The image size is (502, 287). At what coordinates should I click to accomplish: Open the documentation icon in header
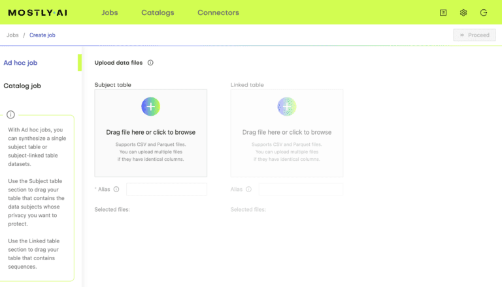click(x=443, y=12)
